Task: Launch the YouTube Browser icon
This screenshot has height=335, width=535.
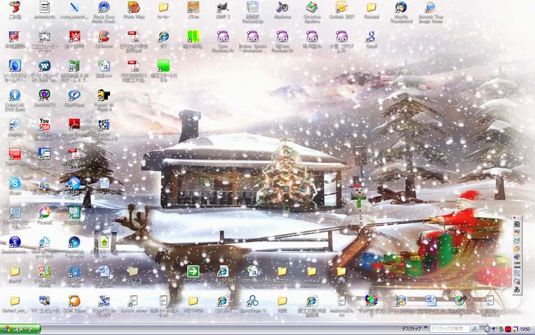Action: [x=44, y=125]
